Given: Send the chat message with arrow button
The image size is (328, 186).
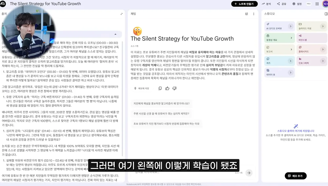Looking at the screenshot, I should tap(249, 173).
